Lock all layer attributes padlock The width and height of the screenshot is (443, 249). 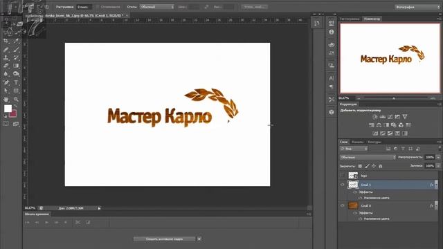click(x=381, y=166)
